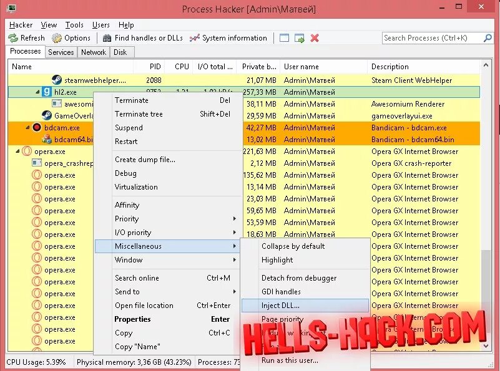
Task: Choose Run as this user...
Action: click(x=305, y=360)
